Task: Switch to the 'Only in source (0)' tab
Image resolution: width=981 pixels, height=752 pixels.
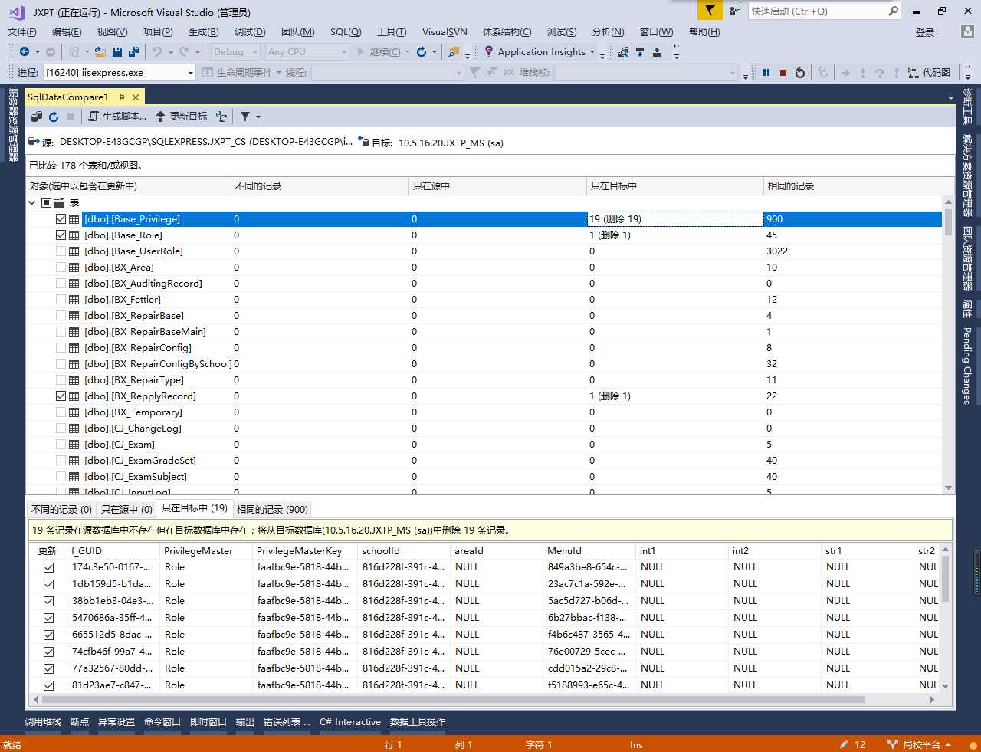Action: pos(126,509)
